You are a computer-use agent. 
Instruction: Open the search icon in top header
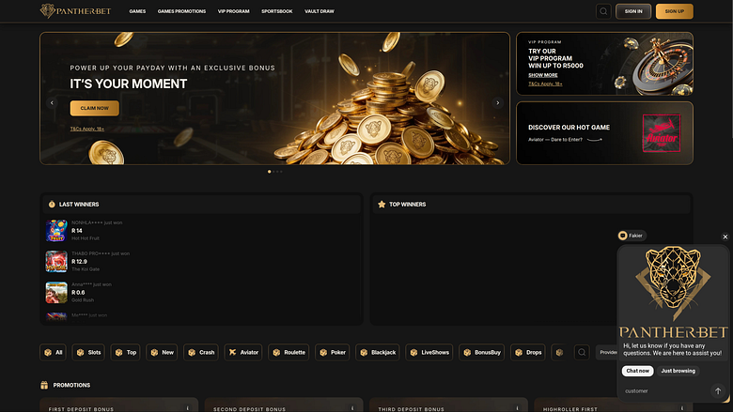(x=603, y=11)
